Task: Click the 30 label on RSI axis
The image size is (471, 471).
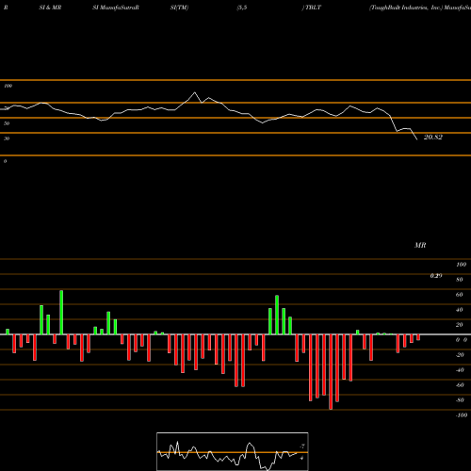Action: click(x=7, y=138)
